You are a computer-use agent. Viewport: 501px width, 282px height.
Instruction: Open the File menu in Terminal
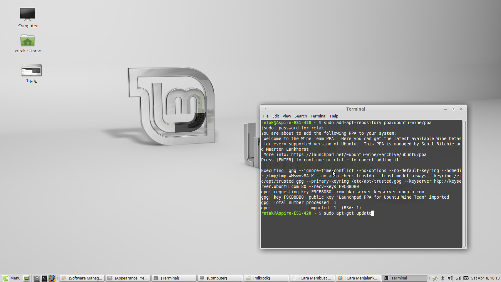pyautogui.click(x=266, y=116)
